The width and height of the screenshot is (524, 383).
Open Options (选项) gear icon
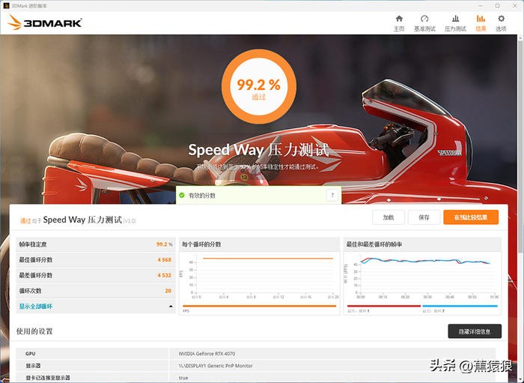click(501, 19)
